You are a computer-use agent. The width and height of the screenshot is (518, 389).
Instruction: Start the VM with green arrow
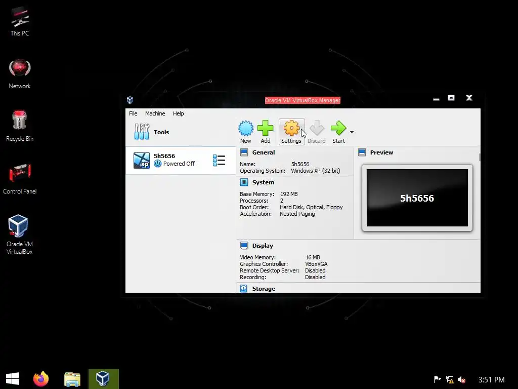click(x=338, y=128)
